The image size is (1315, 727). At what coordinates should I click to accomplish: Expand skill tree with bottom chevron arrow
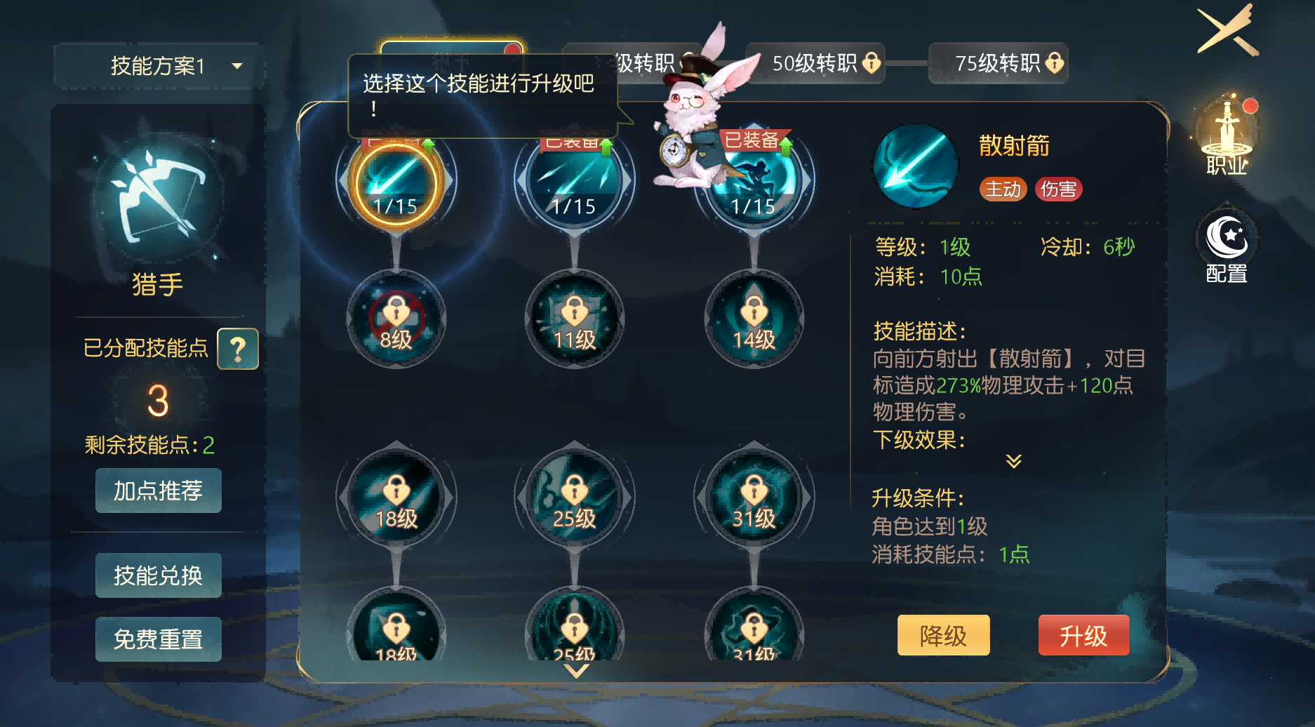[x=576, y=672]
